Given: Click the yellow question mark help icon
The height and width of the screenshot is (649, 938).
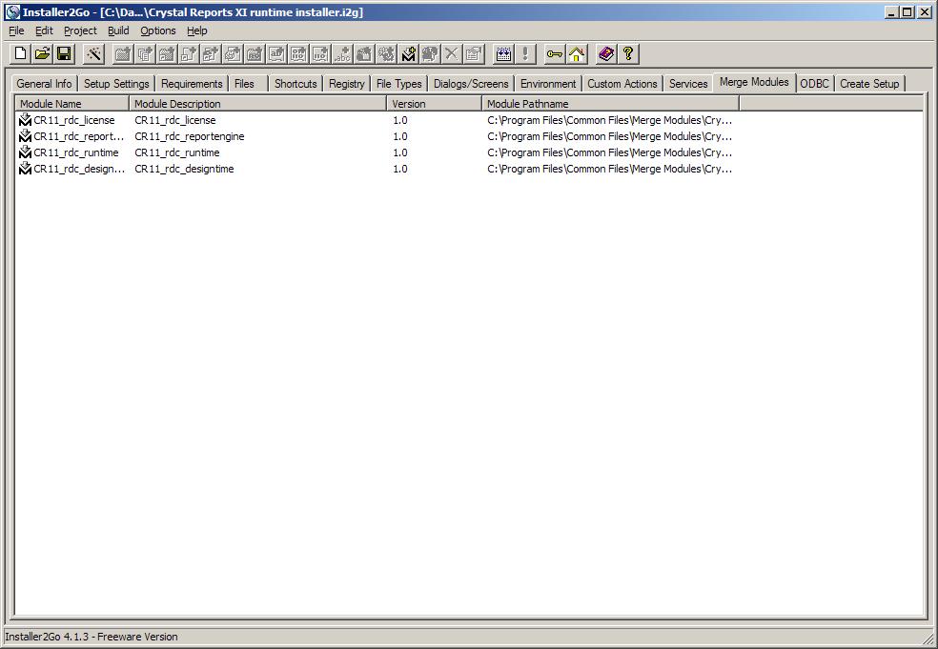Looking at the screenshot, I should [x=628, y=53].
